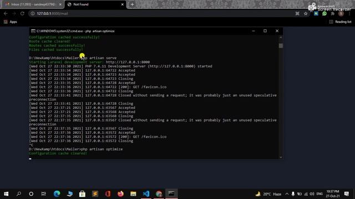Open the Windows Start menu
The width and height of the screenshot is (355, 199).
point(6,194)
